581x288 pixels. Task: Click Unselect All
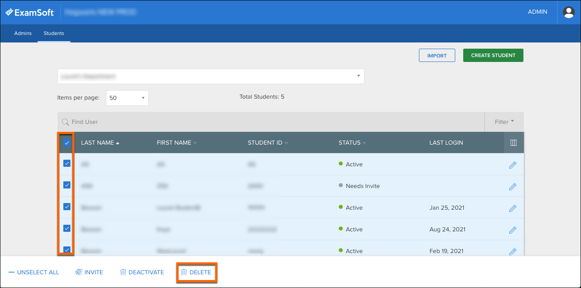coord(34,272)
